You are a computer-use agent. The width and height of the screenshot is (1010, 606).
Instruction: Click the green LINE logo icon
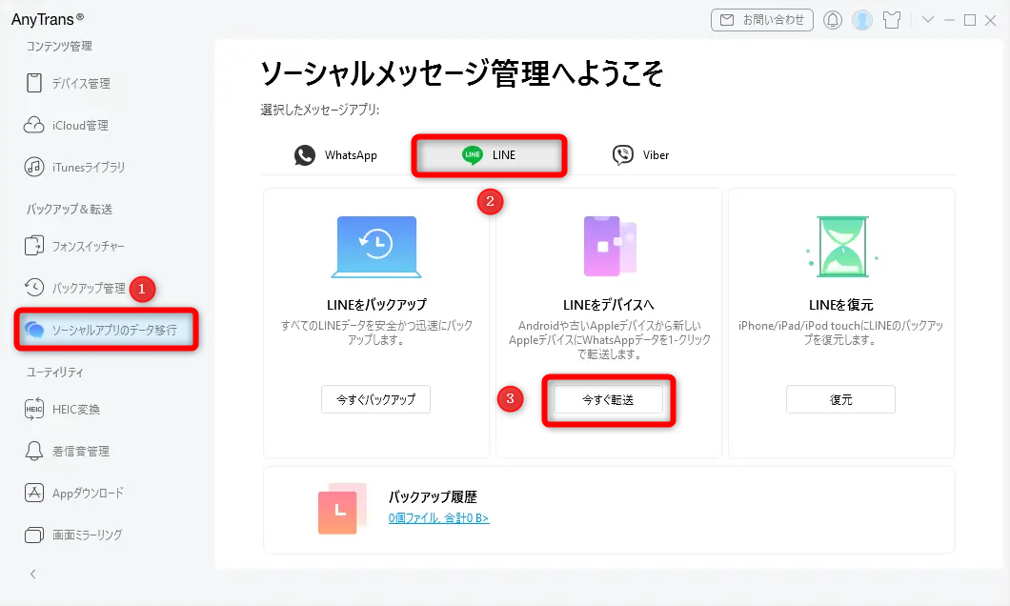tap(473, 154)
